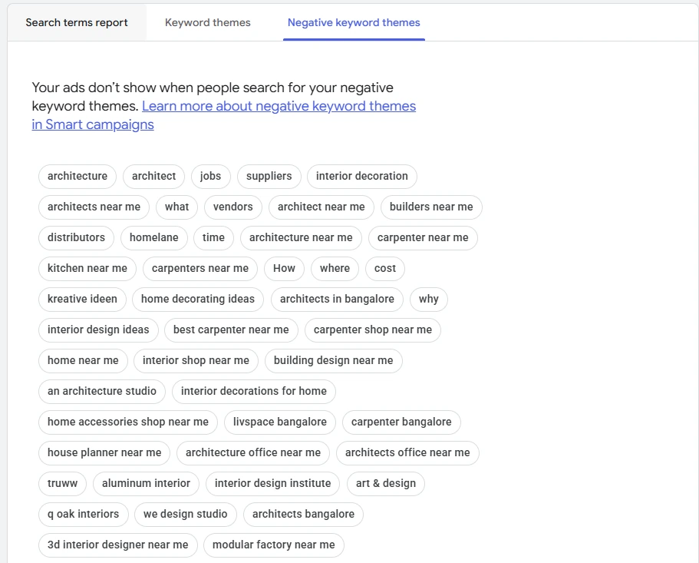Click the 'modular factory near me' chip
699x563 pixels.
click(x=274, y=545)
